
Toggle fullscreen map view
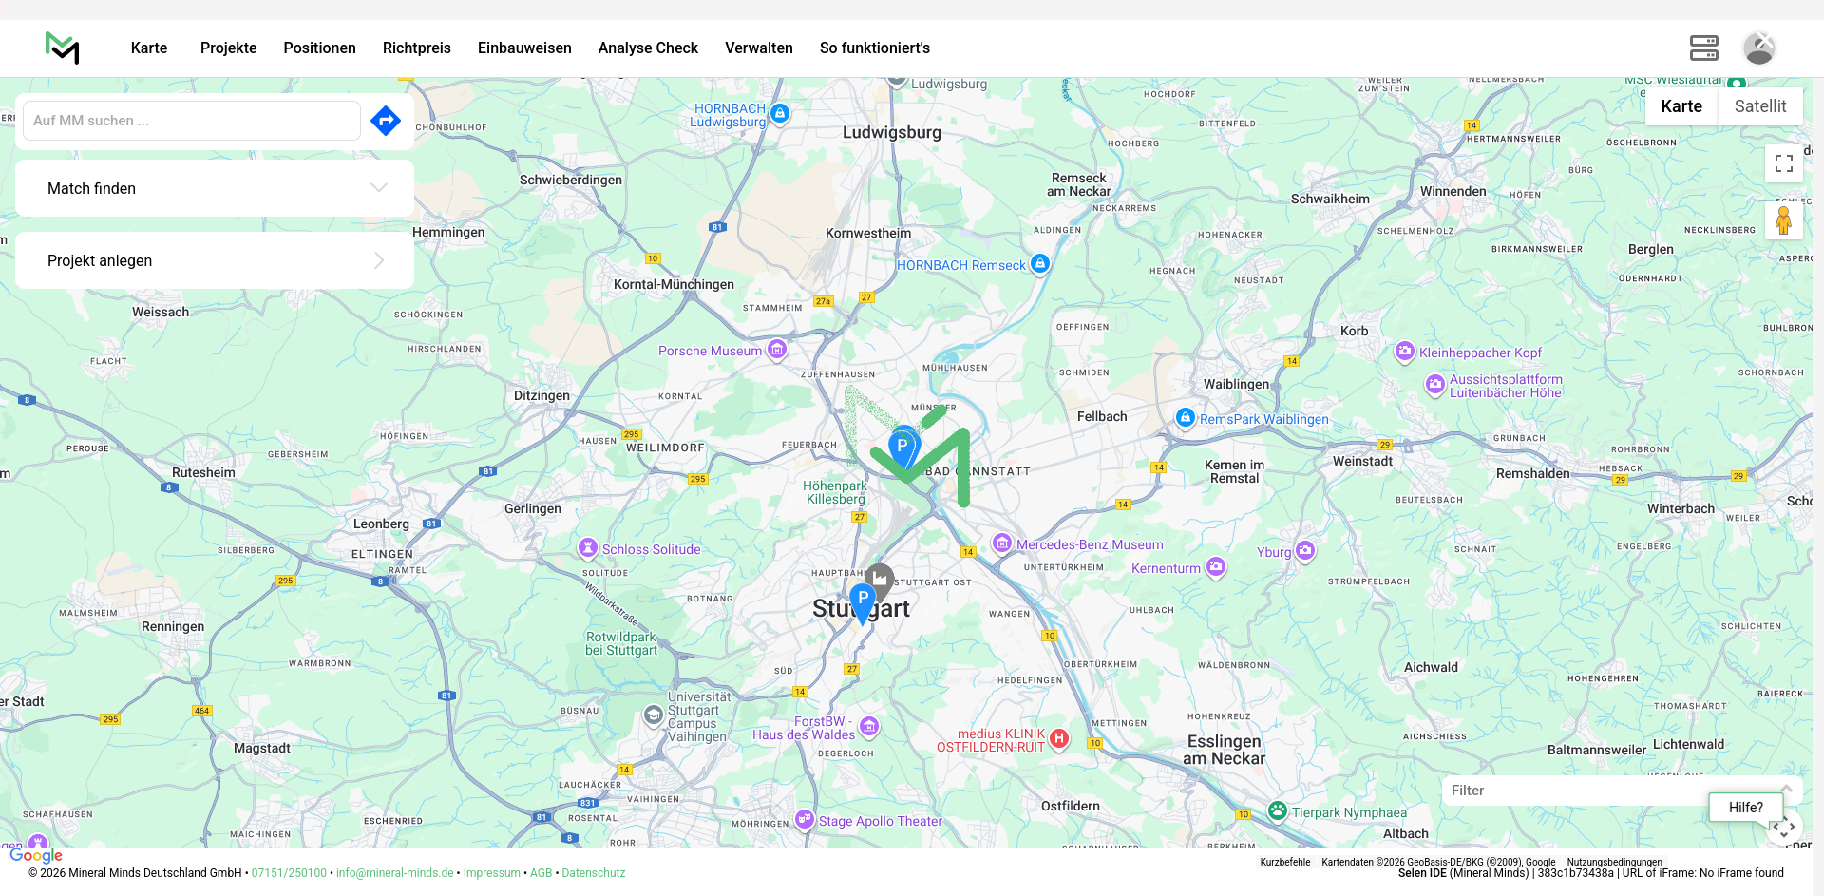point(1783,163)
